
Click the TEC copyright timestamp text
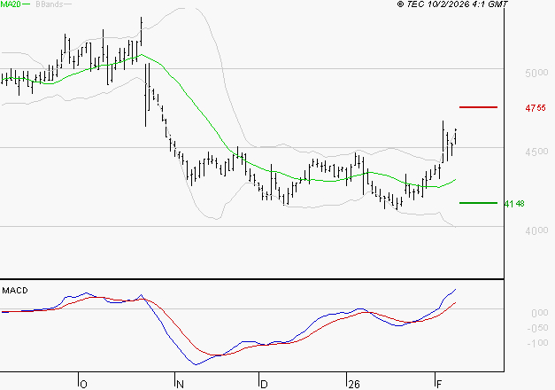point(452,4)
